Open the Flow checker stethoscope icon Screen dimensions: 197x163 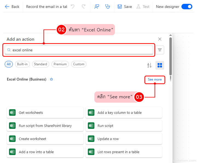click(x=108, y=7)
